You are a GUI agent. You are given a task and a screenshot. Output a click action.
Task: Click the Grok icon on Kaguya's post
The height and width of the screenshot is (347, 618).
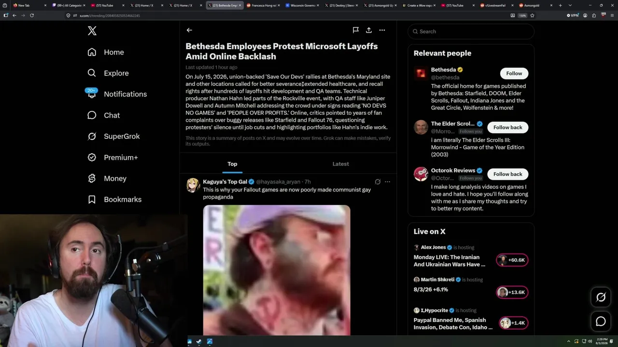(378, 182)
